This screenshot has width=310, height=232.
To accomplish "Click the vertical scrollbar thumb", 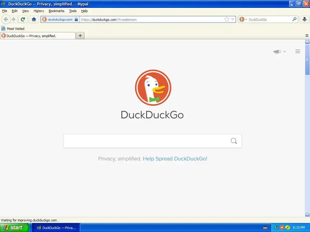I will click(307, 60).
